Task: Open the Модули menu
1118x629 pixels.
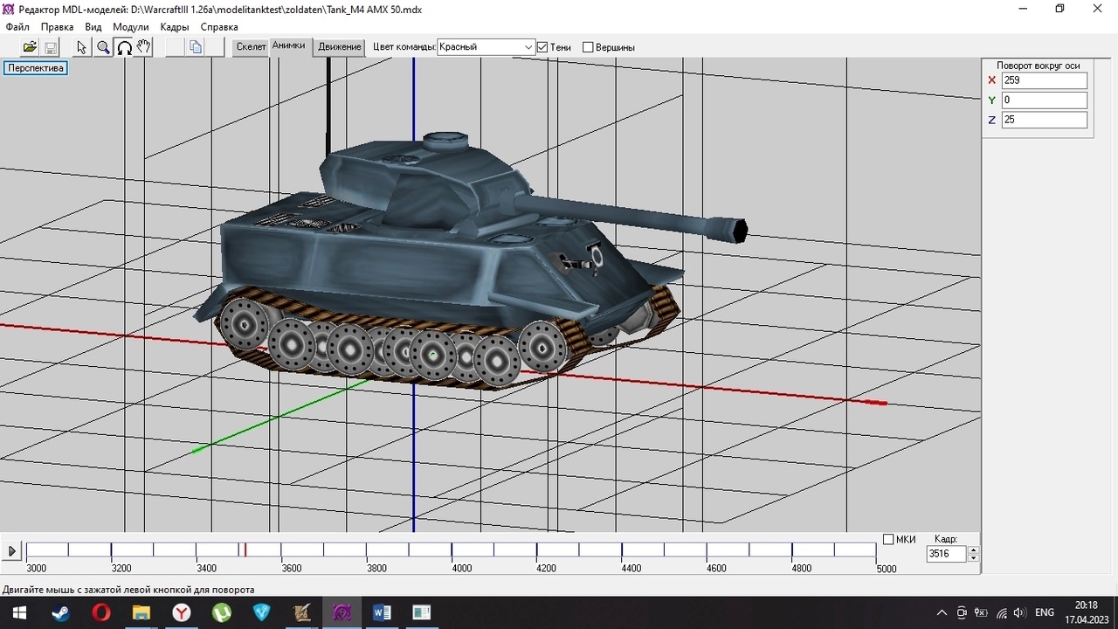Action: coord(131,27)
